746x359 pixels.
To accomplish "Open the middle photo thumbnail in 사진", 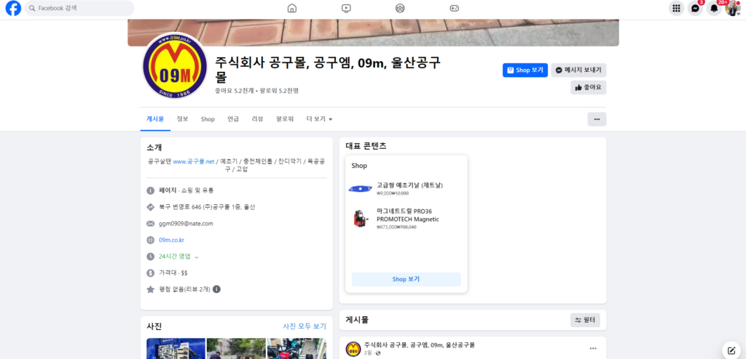I will pos(236,349).
